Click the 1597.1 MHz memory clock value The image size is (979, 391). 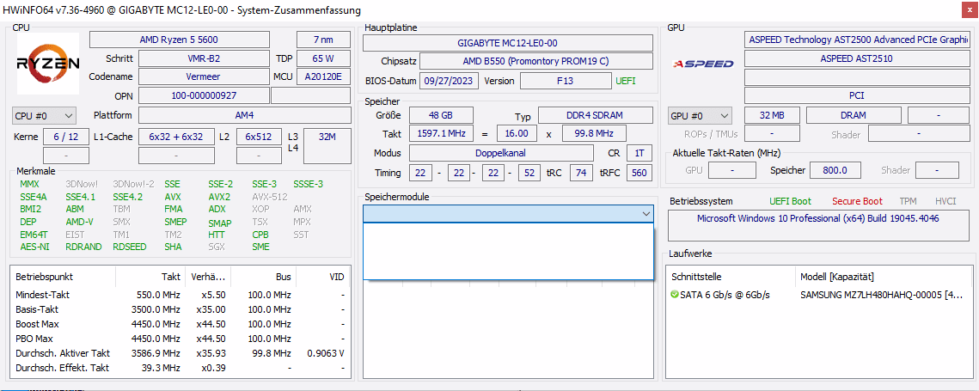pyautogui.click(x=441, y=134)
